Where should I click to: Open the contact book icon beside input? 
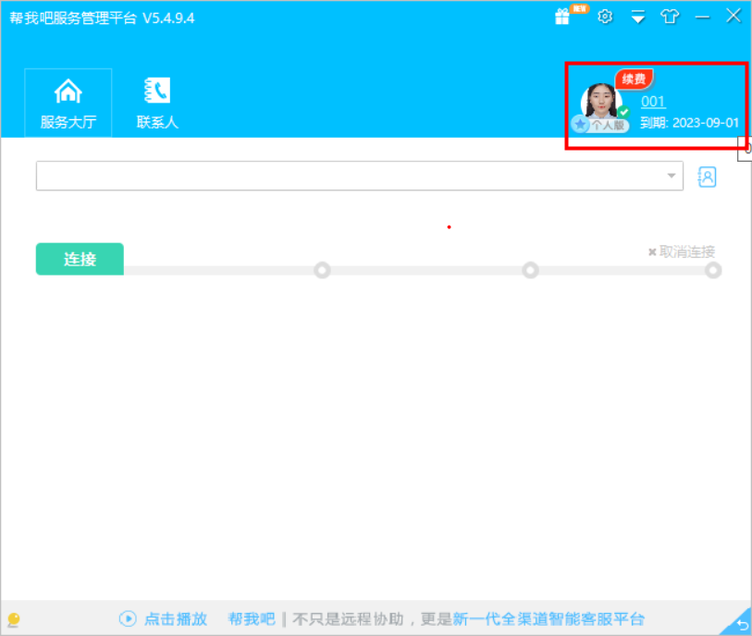point(707,177)
